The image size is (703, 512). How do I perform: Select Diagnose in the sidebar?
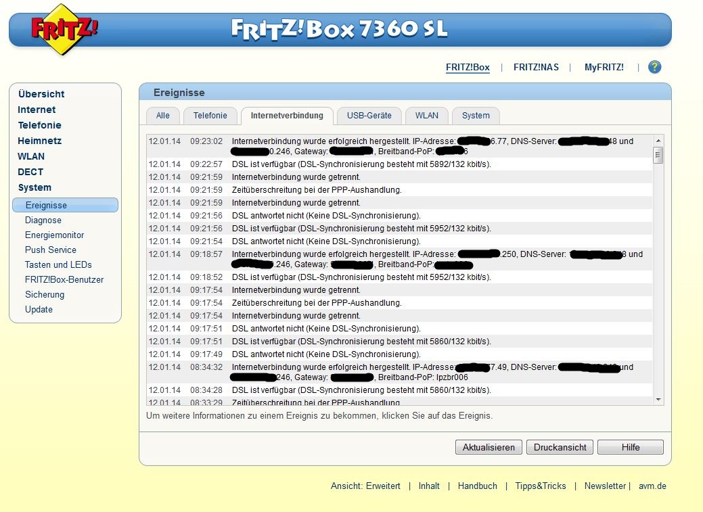coord(43,220)
